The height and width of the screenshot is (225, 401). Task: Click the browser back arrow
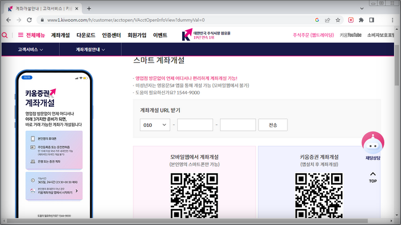tap(9, 20)
